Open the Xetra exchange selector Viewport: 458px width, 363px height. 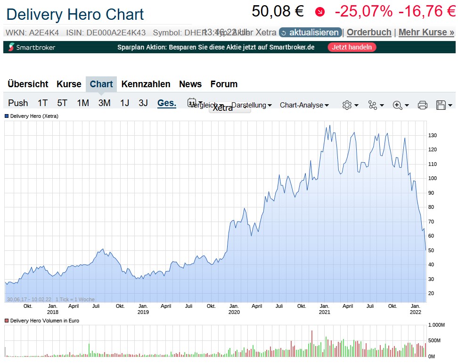pos(229,108)
